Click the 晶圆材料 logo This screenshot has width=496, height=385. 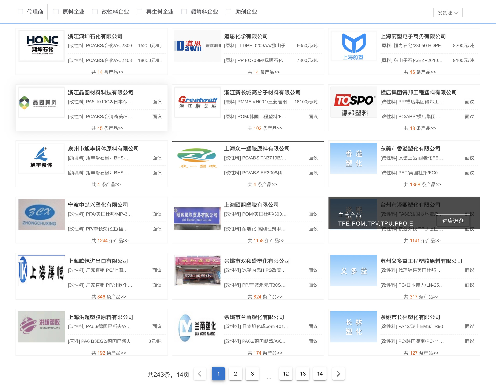(x=41, y=102)
